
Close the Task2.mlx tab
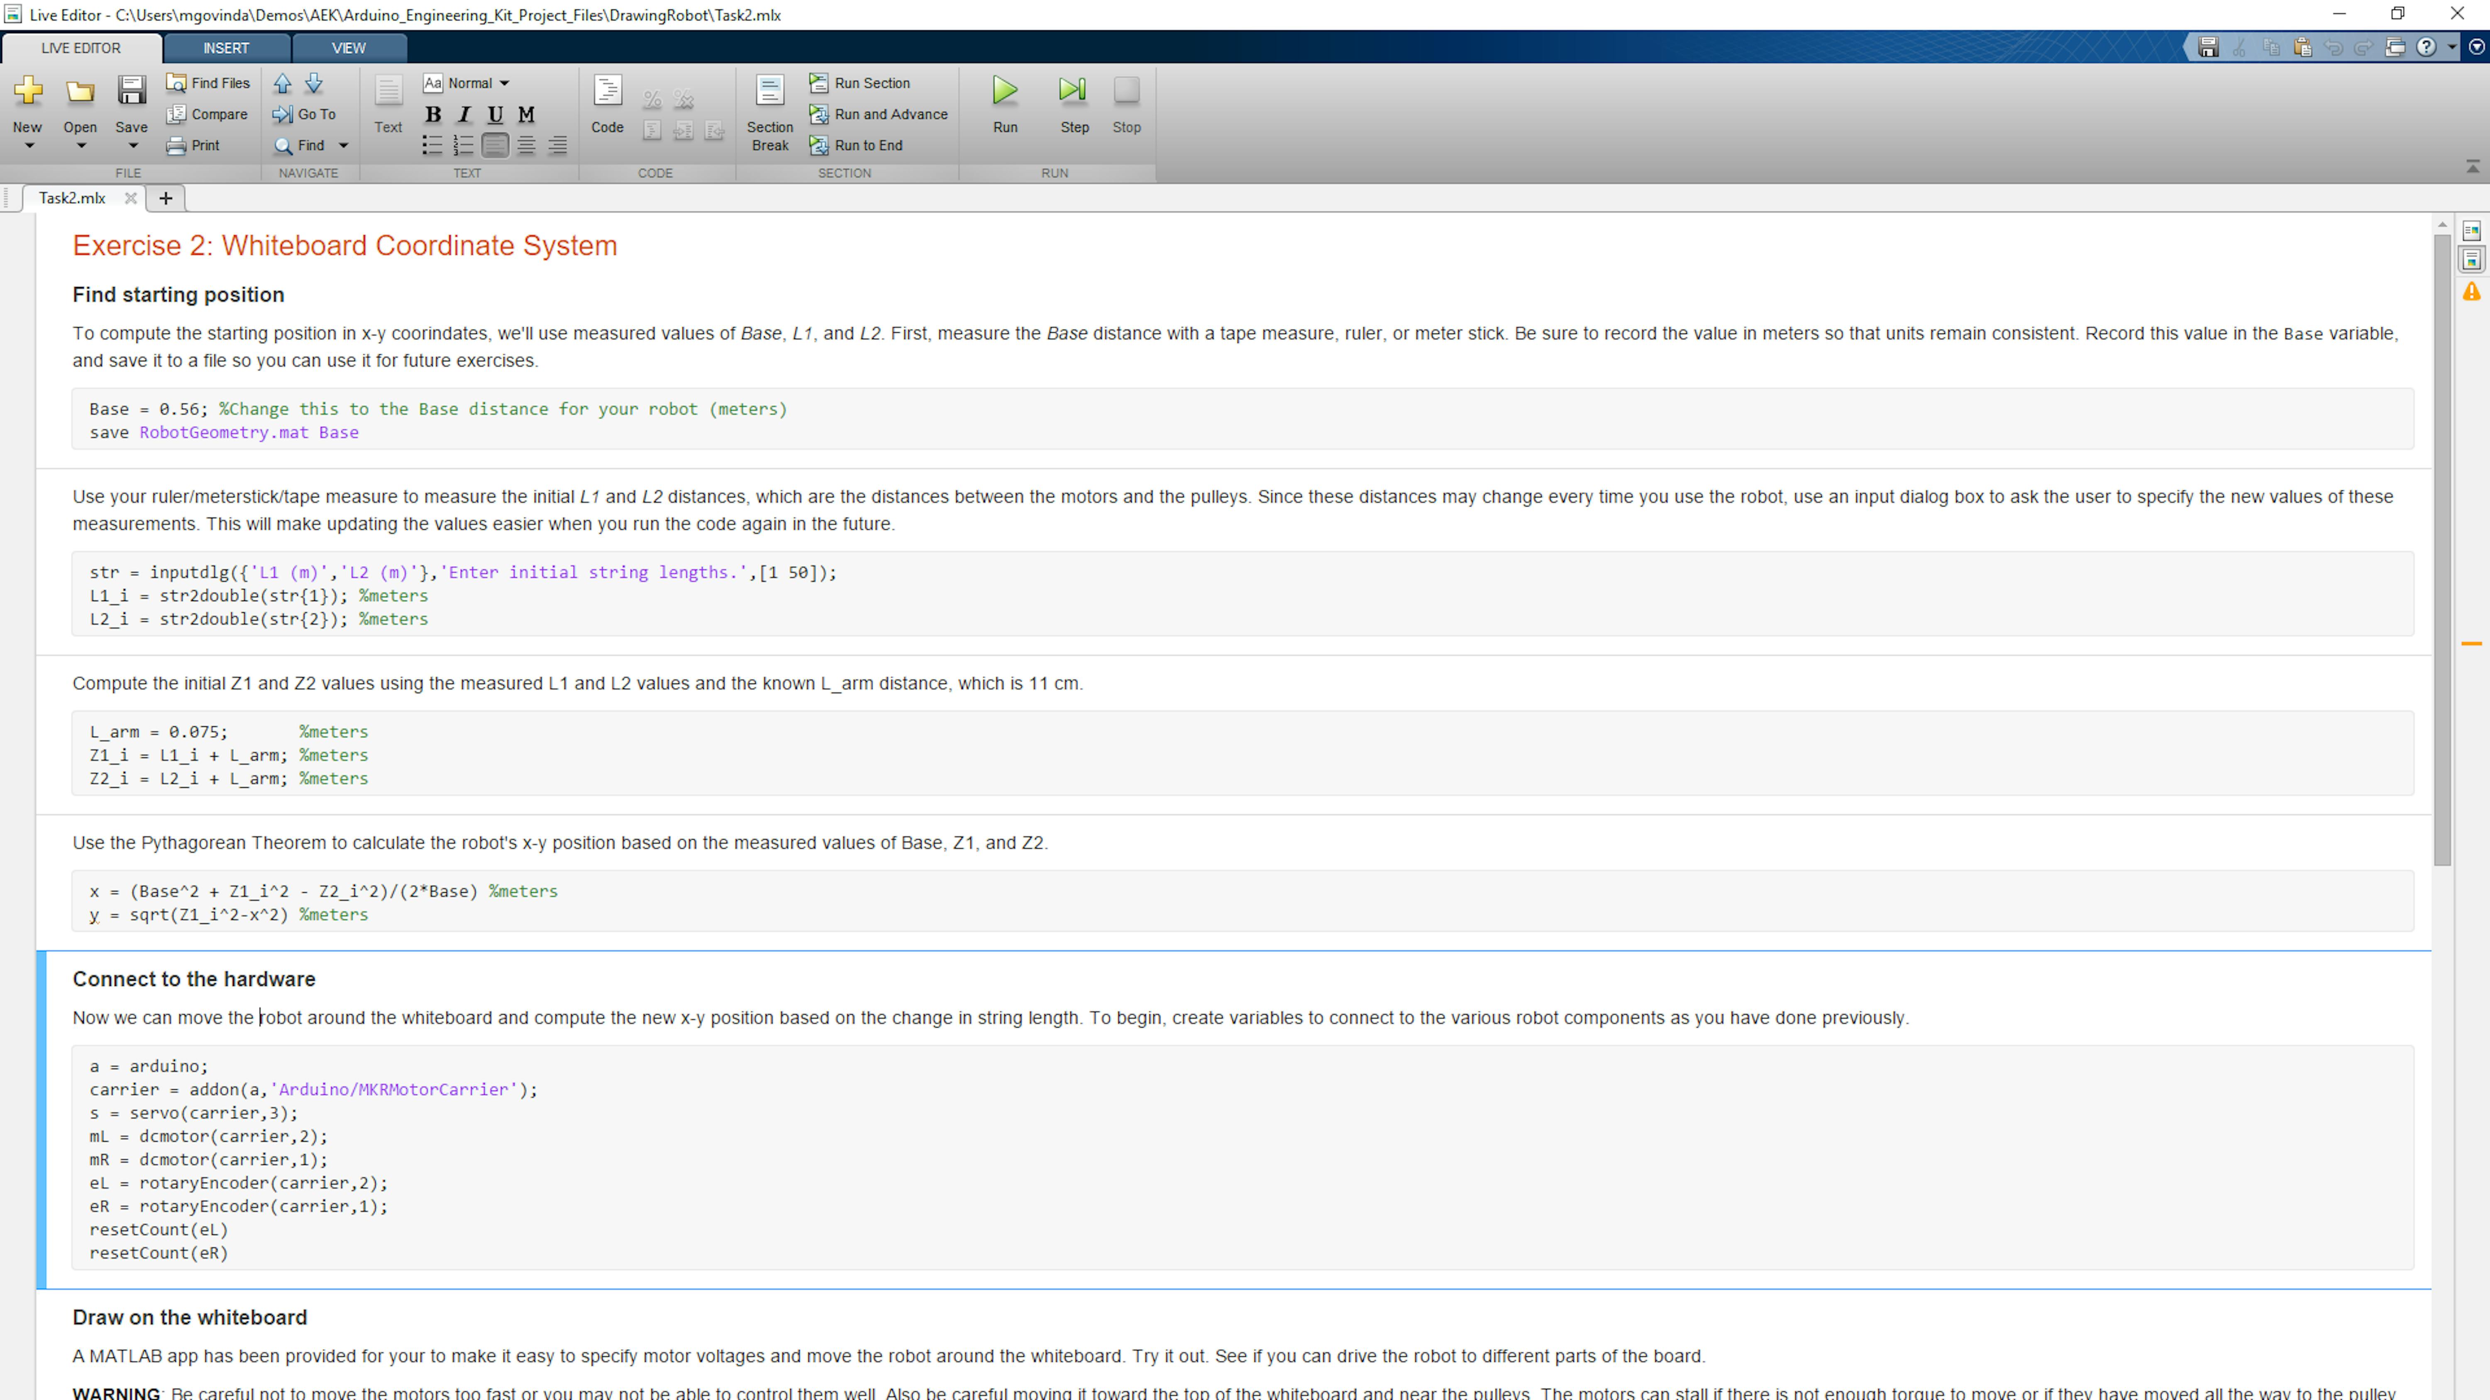tap(130, 198)
